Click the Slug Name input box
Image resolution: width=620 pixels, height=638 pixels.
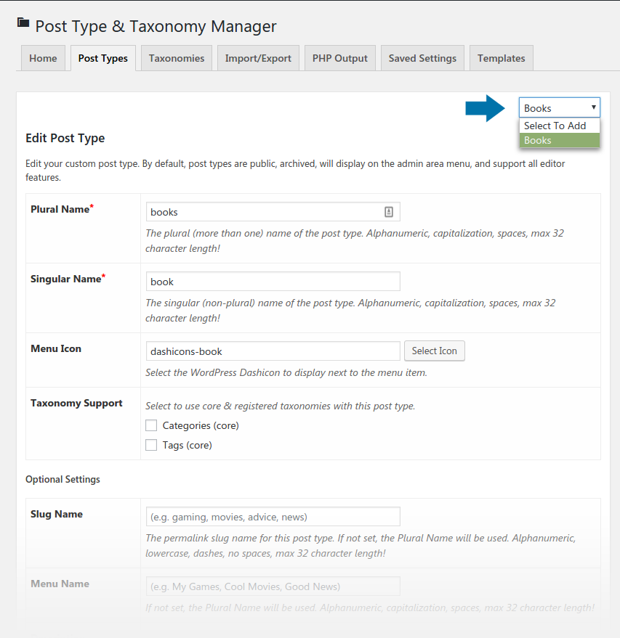(273, 517)
